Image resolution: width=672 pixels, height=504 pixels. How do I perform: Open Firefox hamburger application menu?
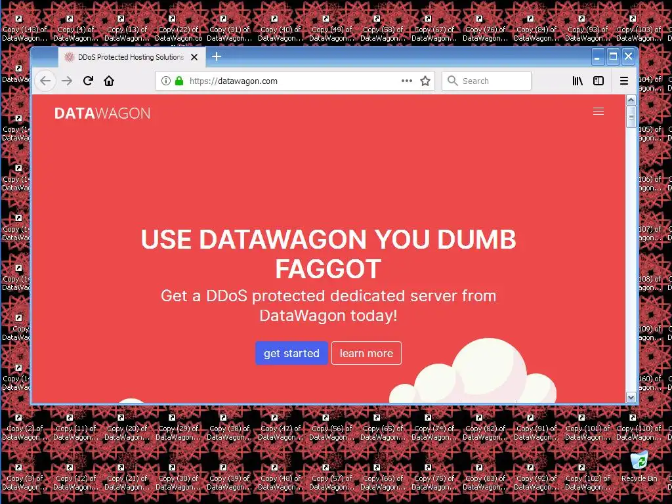tap(624, 81)
